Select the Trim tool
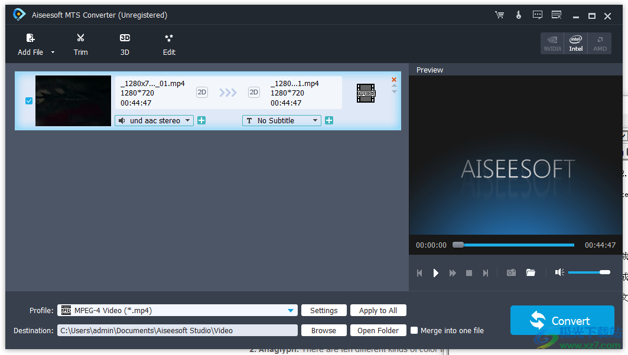628x355 pixels. 80,44
